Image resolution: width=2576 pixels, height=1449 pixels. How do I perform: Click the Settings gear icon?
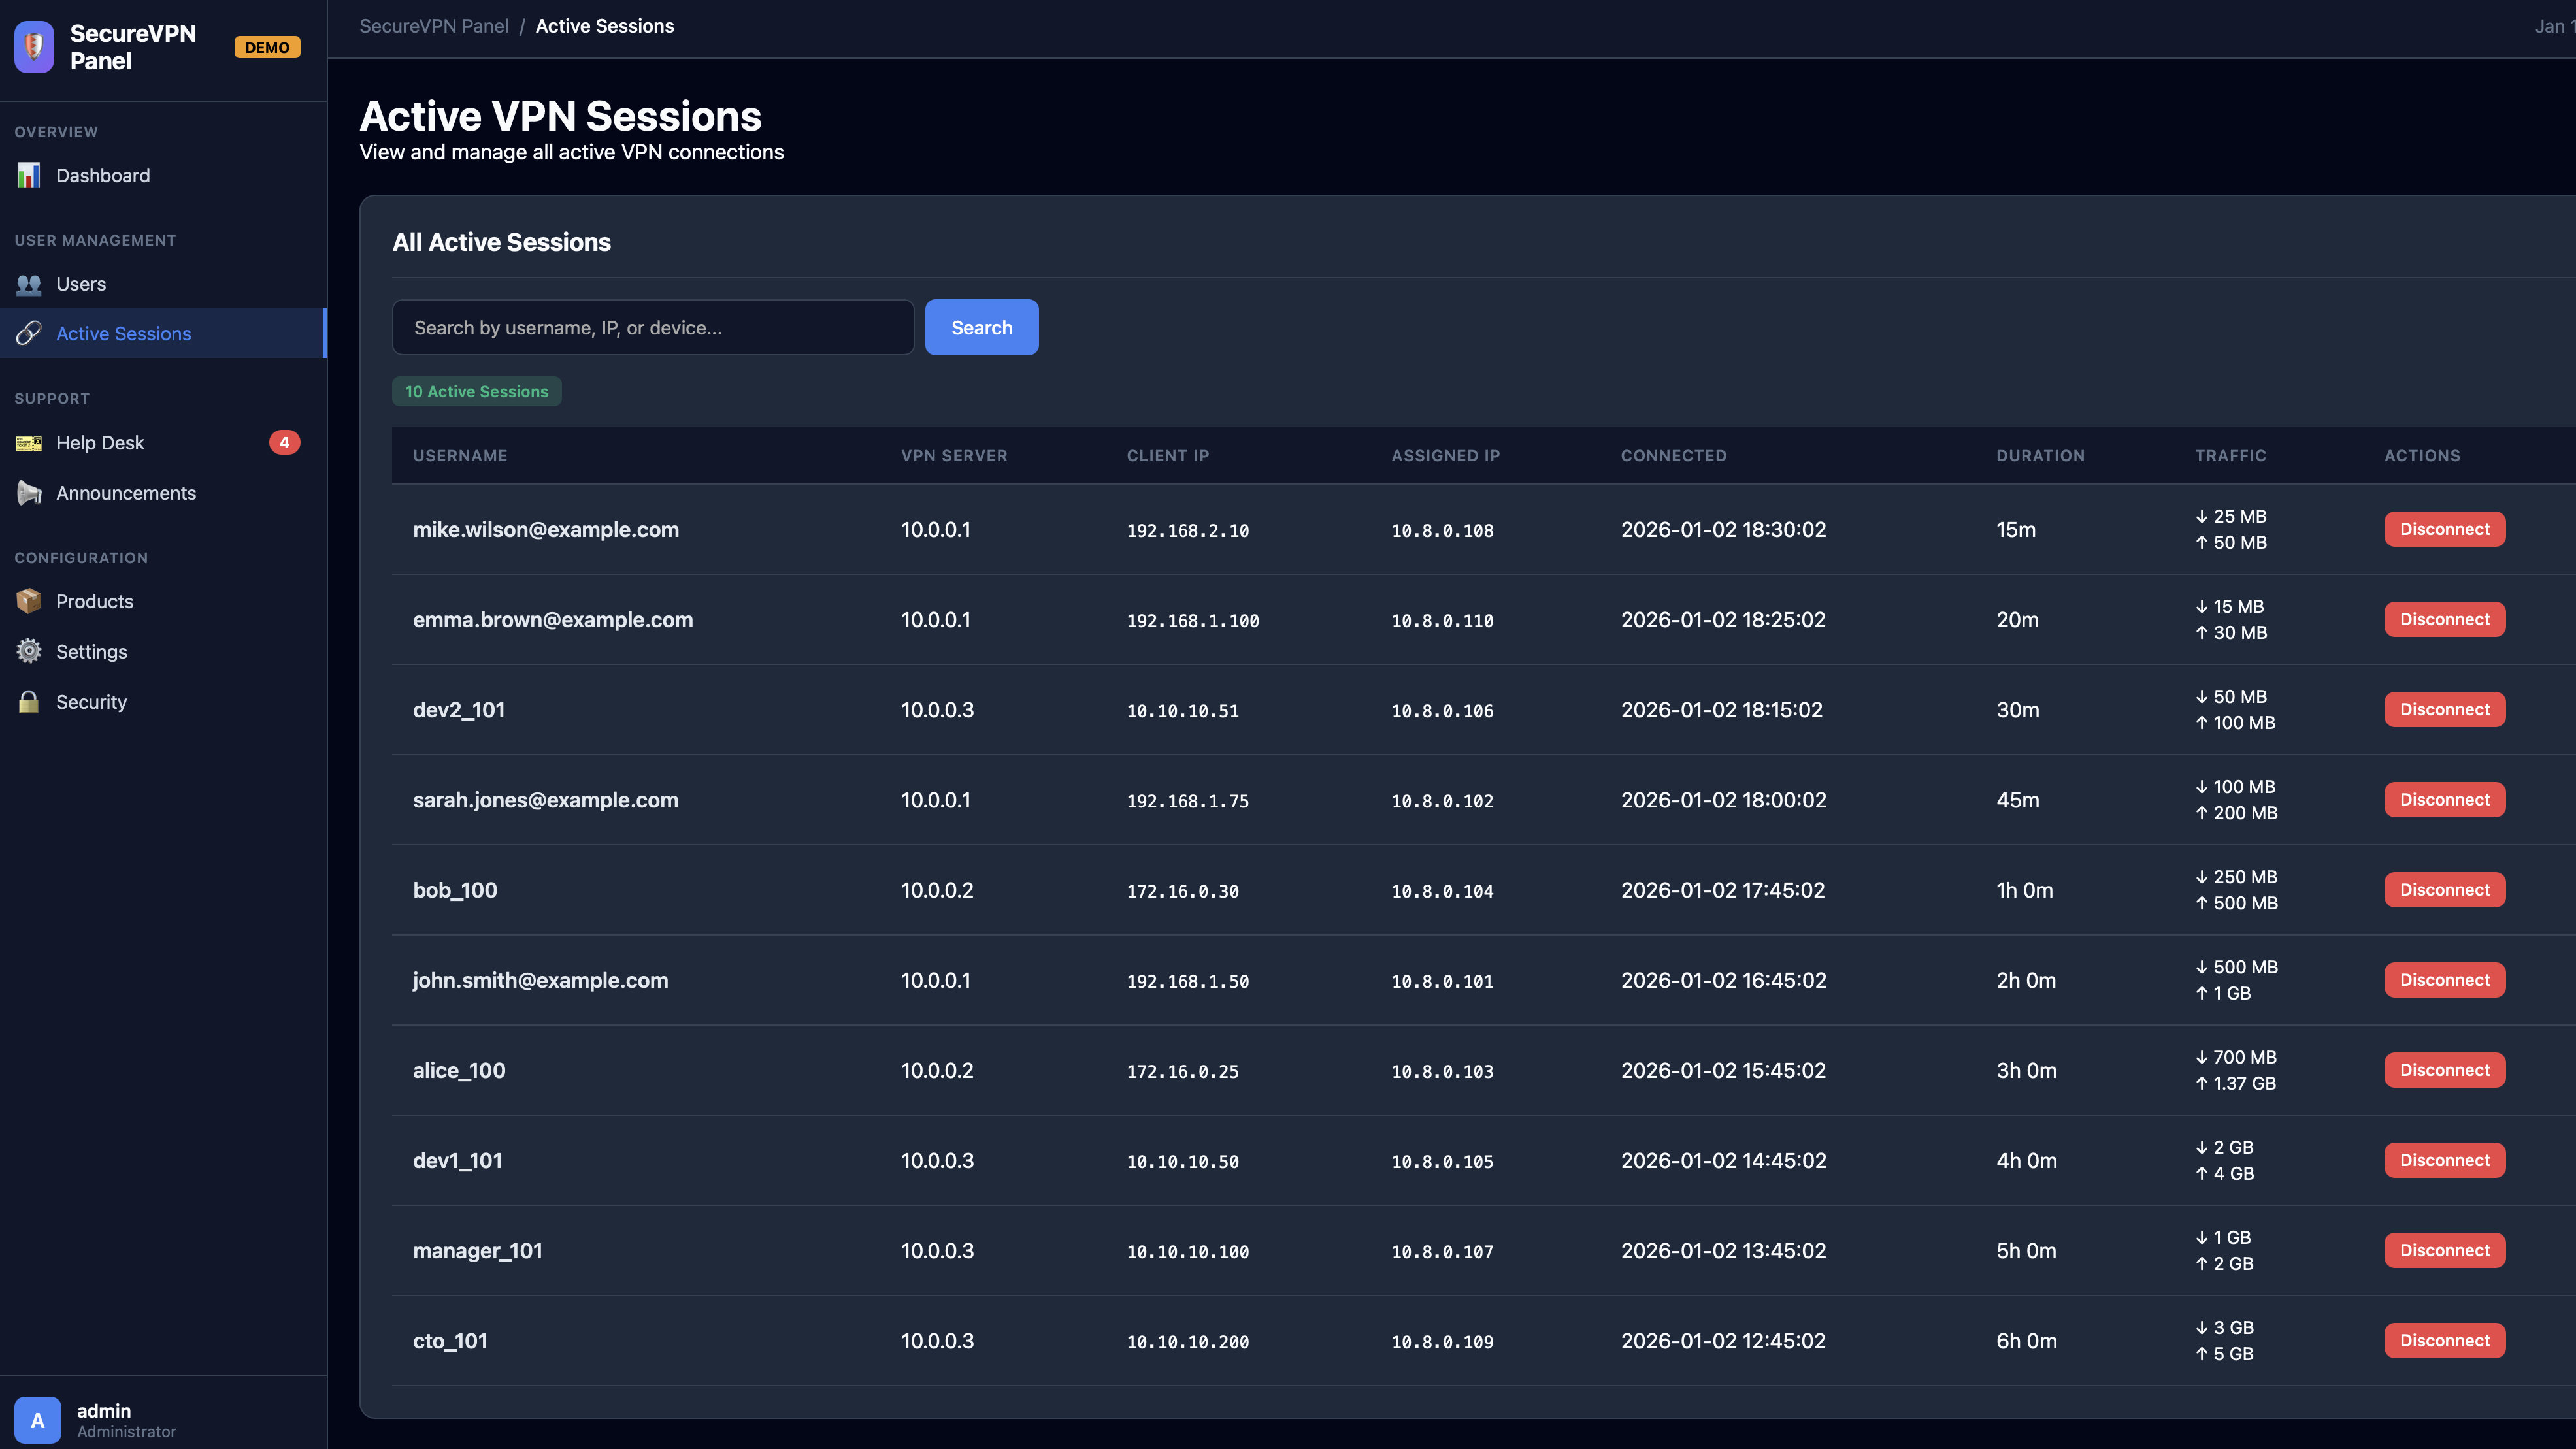pos(29,651)
